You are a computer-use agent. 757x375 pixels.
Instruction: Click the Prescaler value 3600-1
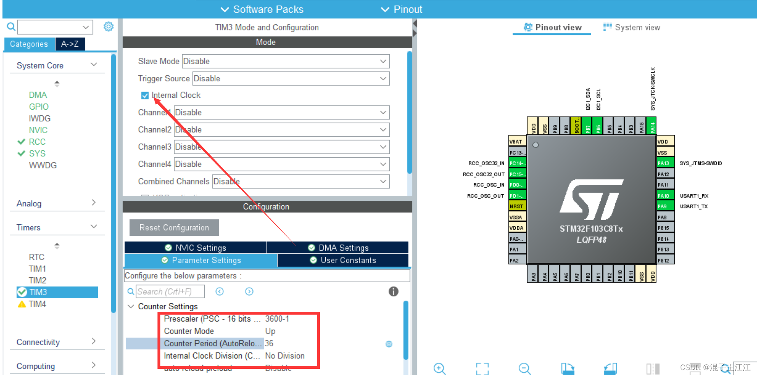[277, 319]
